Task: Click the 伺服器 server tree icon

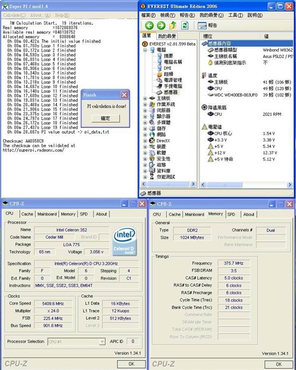Action: [x=152, y=111]
